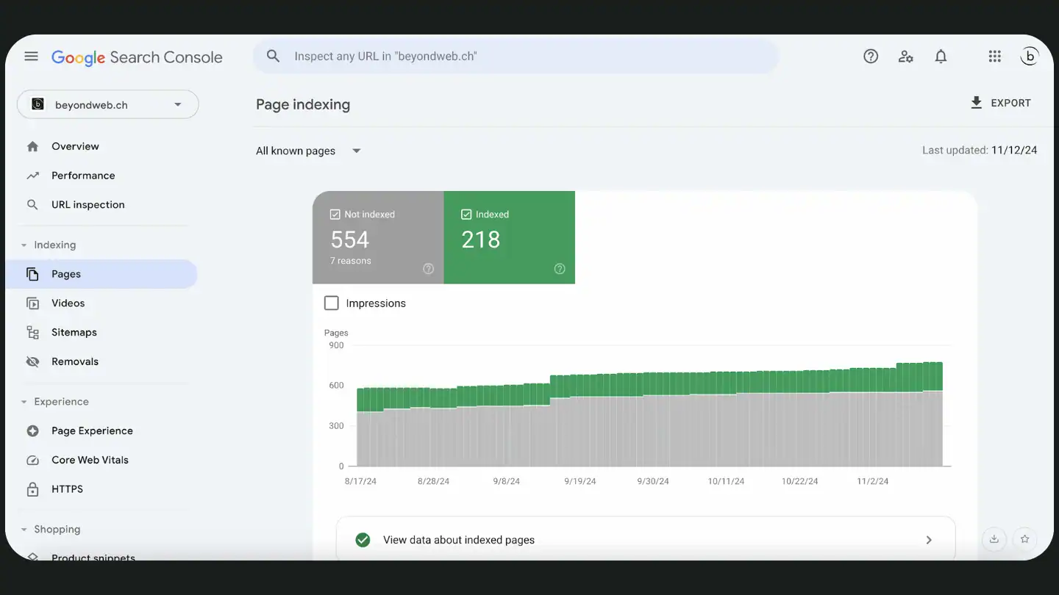
Task: Open the beyondweb account avatar
Action: (x=1030, y=57)
